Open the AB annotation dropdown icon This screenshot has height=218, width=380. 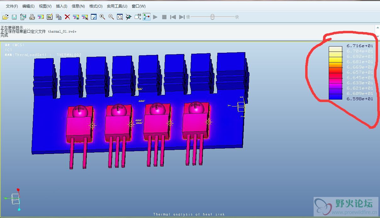[x=138, y=17]
